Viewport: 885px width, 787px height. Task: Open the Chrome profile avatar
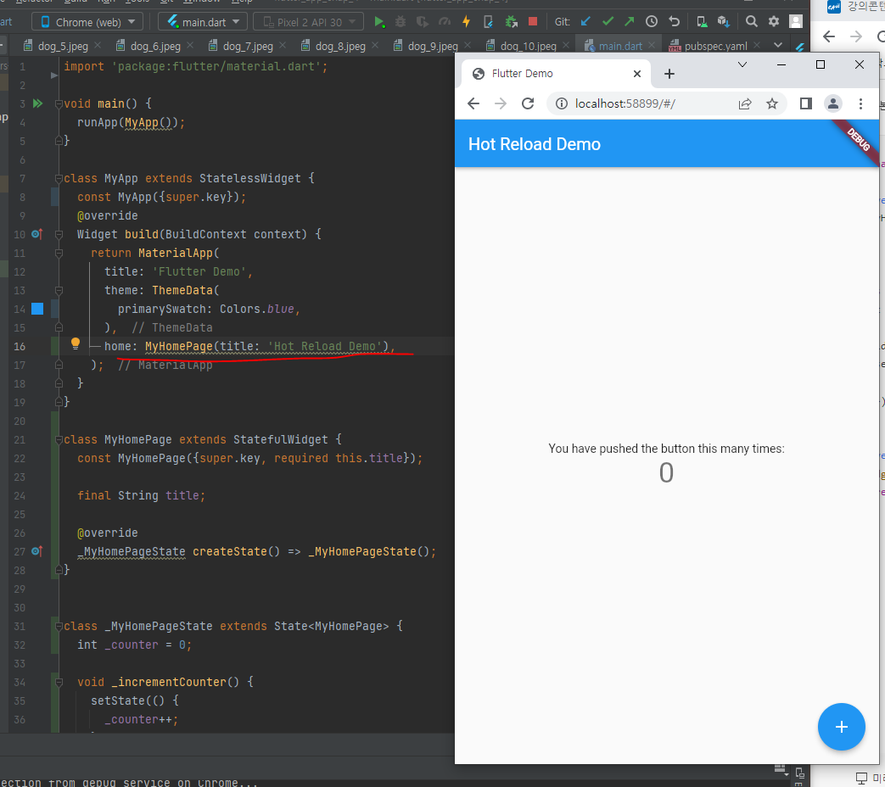pos(833,103)
